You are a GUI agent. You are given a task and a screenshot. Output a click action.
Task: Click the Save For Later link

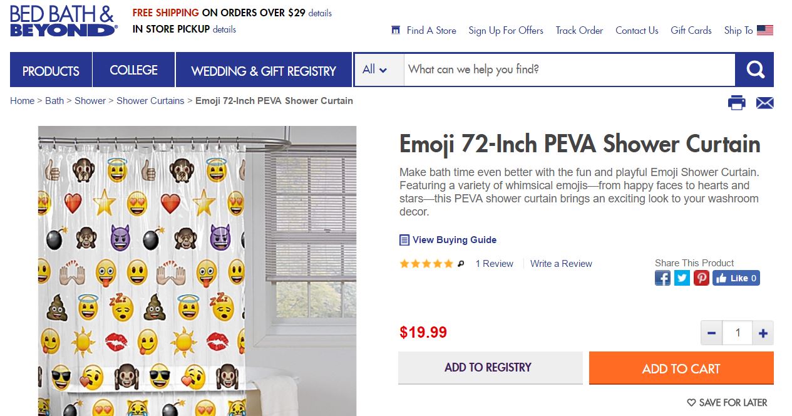click(x=727, y=402)
